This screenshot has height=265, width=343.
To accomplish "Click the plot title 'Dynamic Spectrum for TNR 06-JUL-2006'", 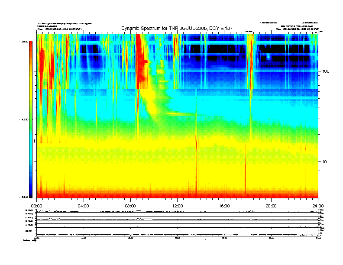I will point(164,28).
